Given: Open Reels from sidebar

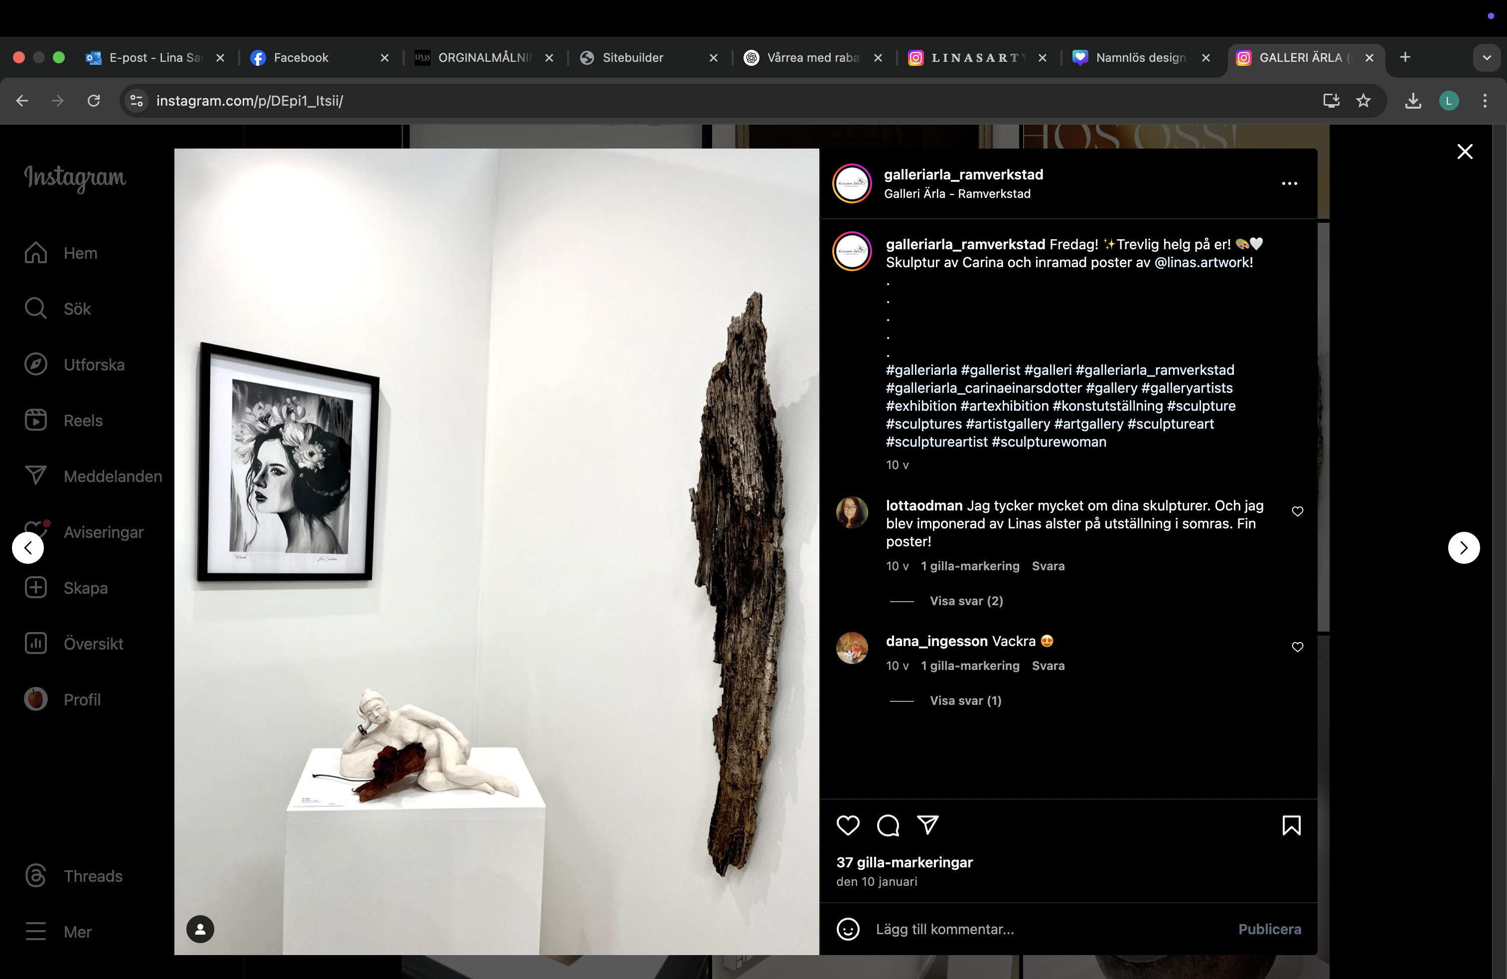Looking at the screenshot, I should point(63,420).
